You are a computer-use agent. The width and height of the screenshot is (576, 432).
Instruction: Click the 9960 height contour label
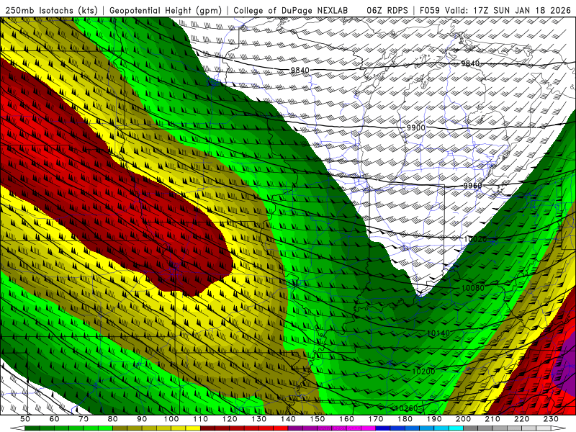click(472, 186)
